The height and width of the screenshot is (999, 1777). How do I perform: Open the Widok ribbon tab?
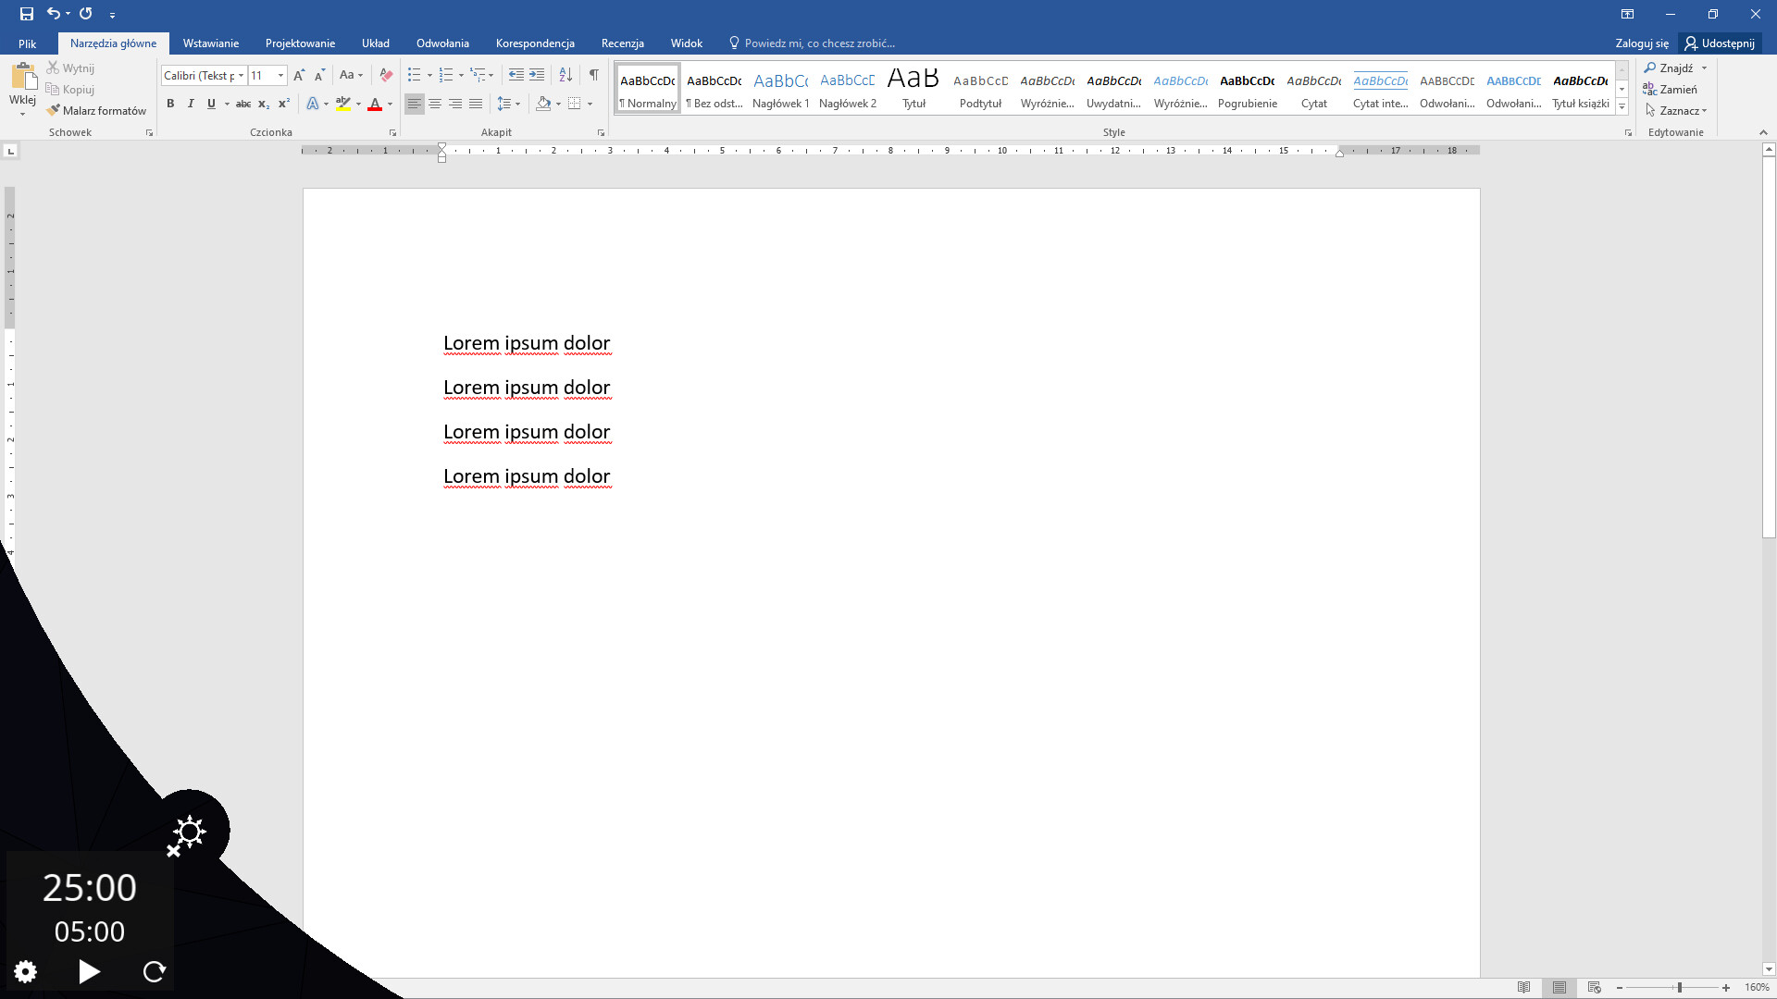(x=686, y=43)
